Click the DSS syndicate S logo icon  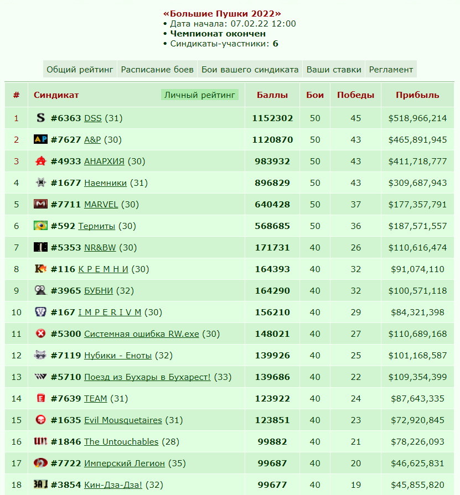[40, 118]
